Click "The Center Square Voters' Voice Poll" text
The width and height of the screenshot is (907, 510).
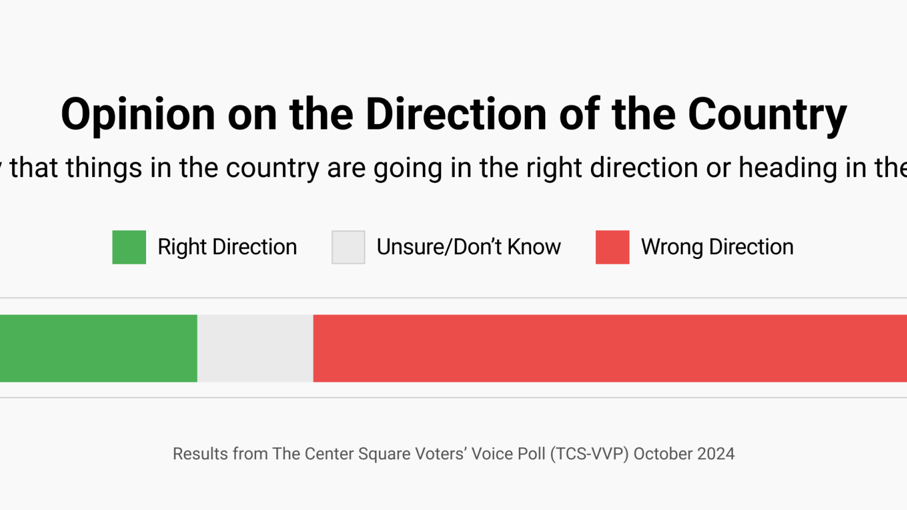pyautogui.click(x=408, y=454)
